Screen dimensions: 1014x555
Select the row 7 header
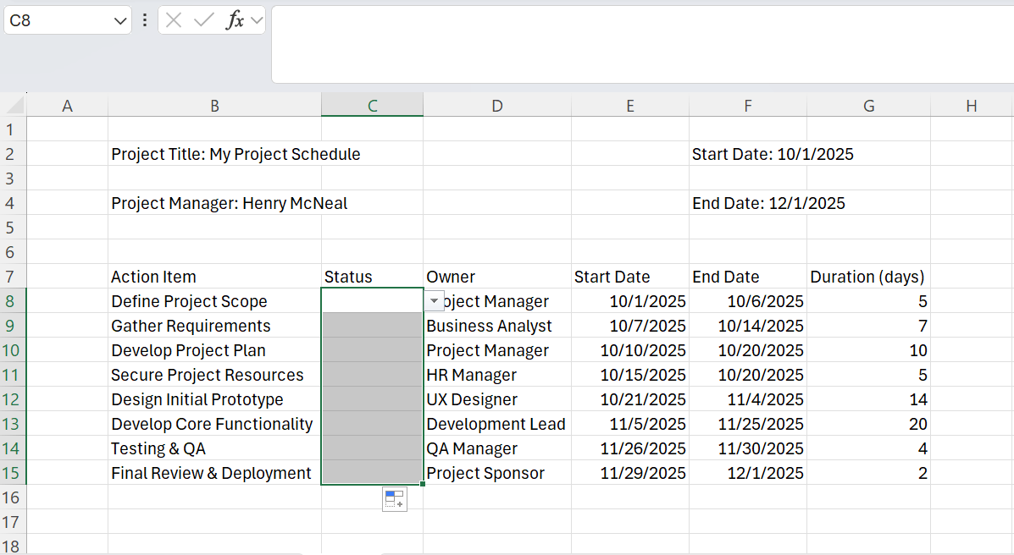tap(12, 277)
